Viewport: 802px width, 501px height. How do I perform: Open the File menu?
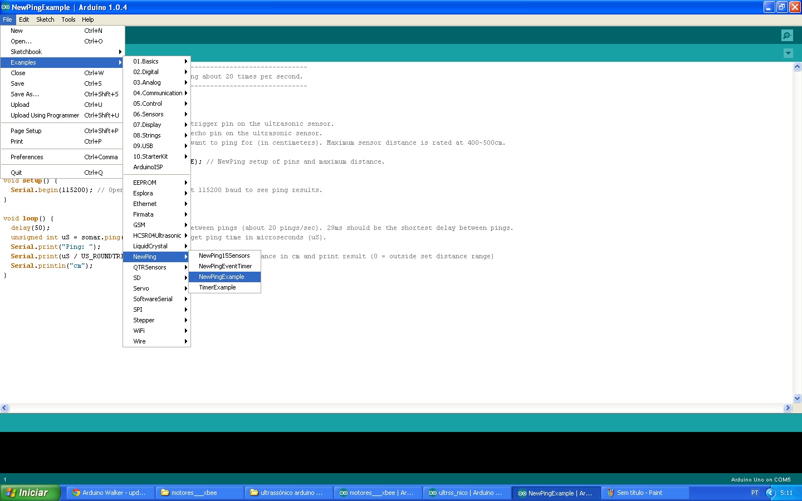(7, 19)
